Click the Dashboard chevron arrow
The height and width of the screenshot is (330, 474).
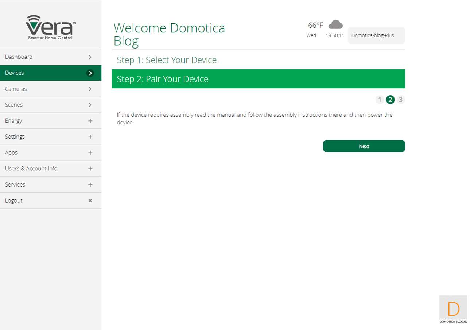[x=90, y=57]
